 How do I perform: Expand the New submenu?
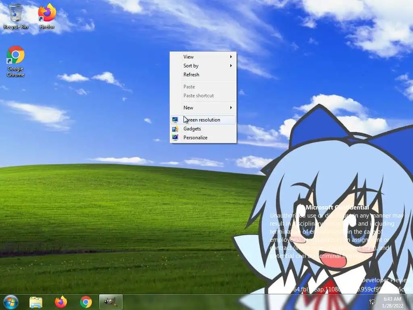click(203, 107)
